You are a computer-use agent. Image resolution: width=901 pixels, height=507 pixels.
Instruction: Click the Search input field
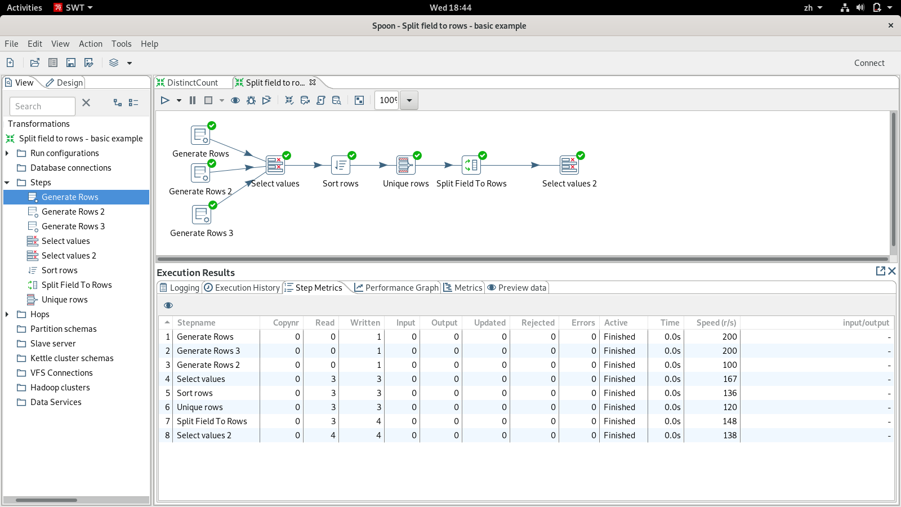click(x=43, y=106)
